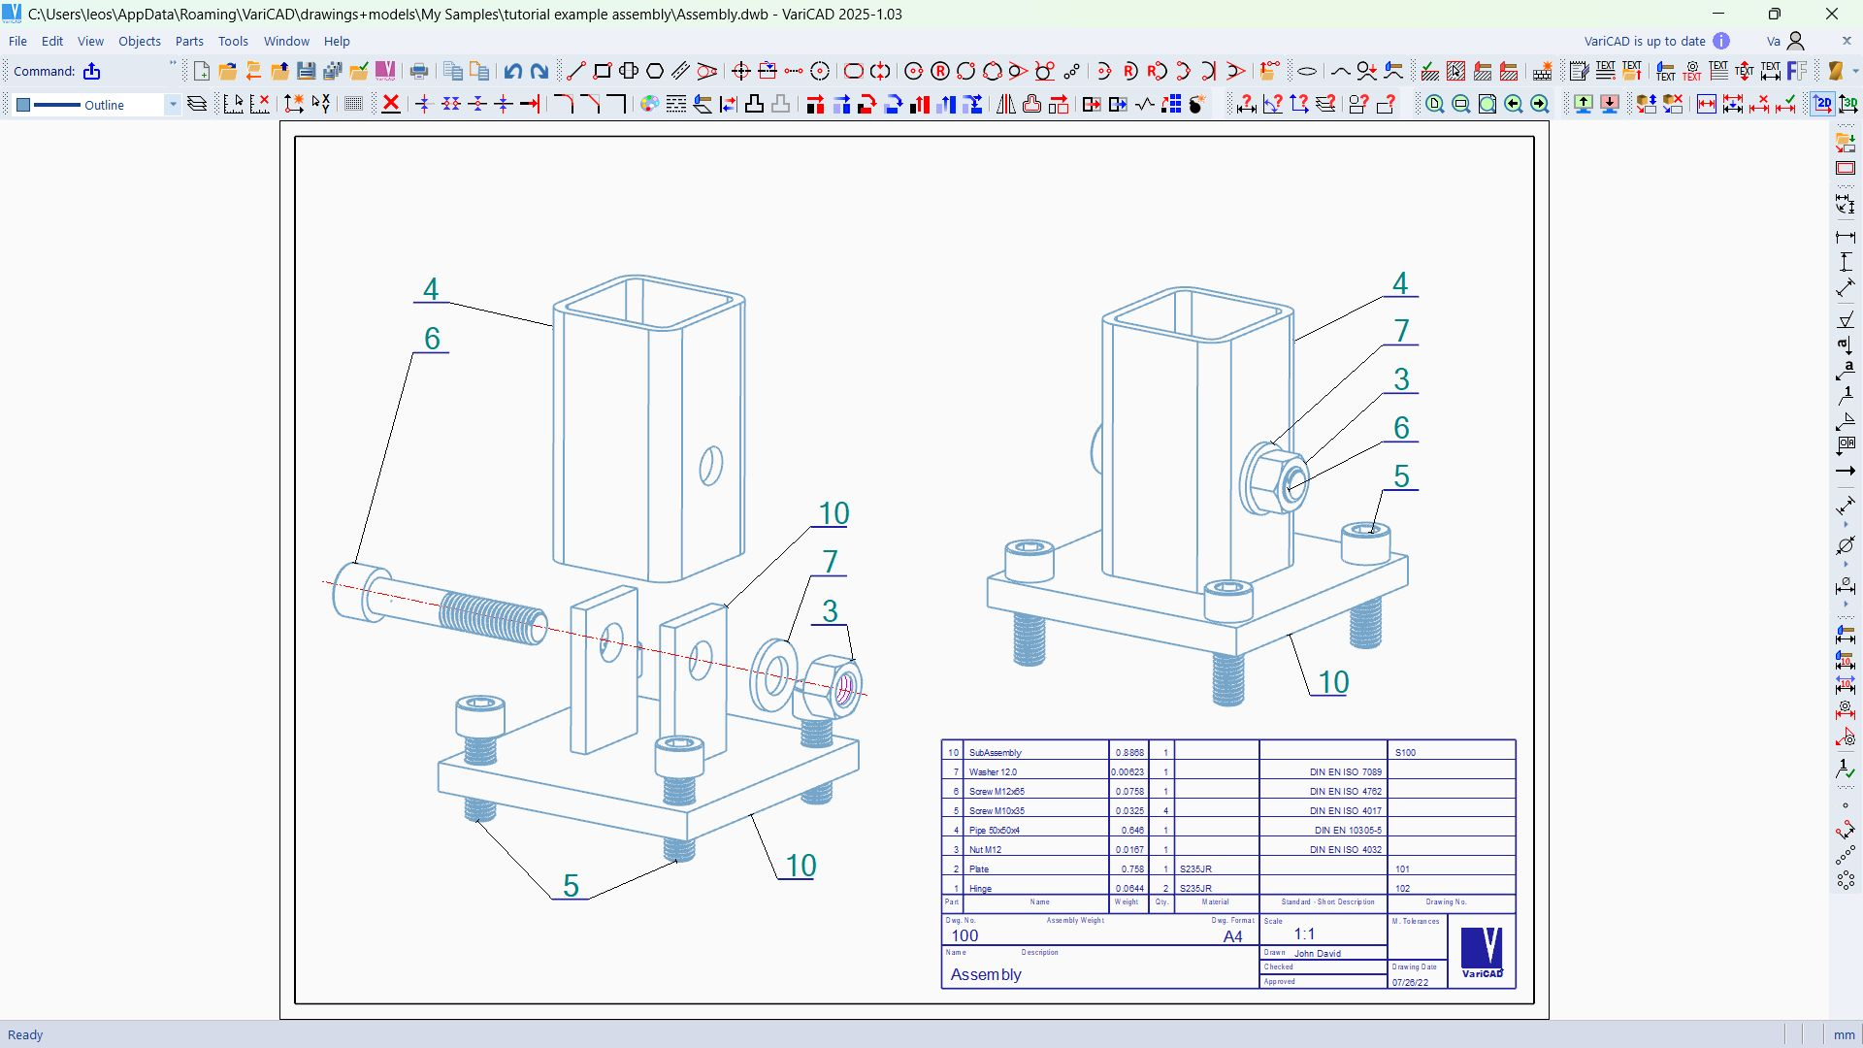
Task: Toggle the 2D mode button
Action: [1822, 104]
